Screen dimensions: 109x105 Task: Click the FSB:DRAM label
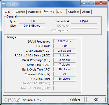[x=43, y=46]
